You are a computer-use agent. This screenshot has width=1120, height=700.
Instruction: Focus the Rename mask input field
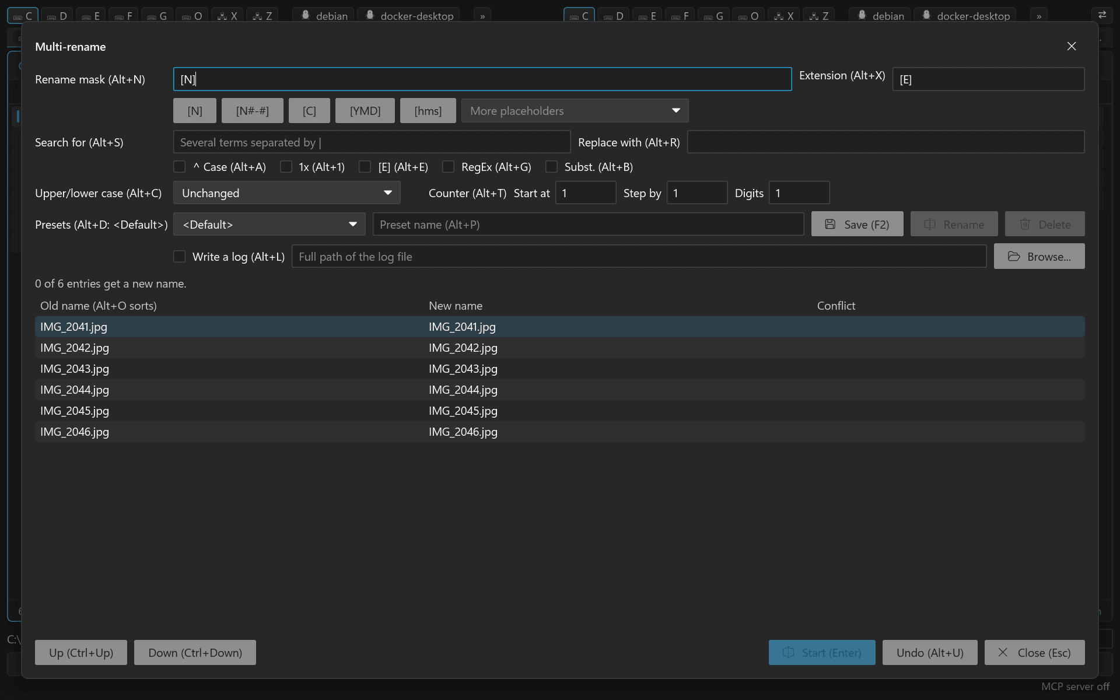pos(482,79)
